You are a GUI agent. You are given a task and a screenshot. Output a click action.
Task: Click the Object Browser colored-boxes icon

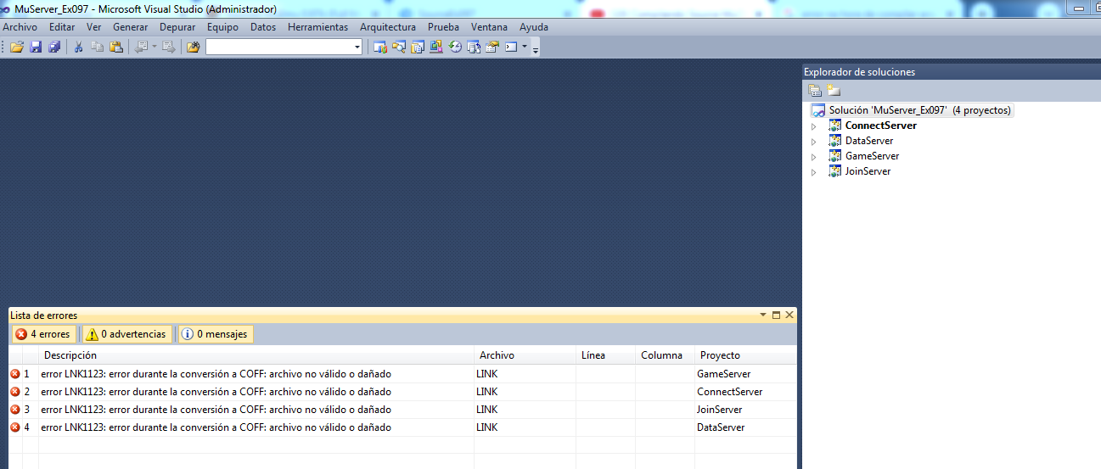click(436, 47)
